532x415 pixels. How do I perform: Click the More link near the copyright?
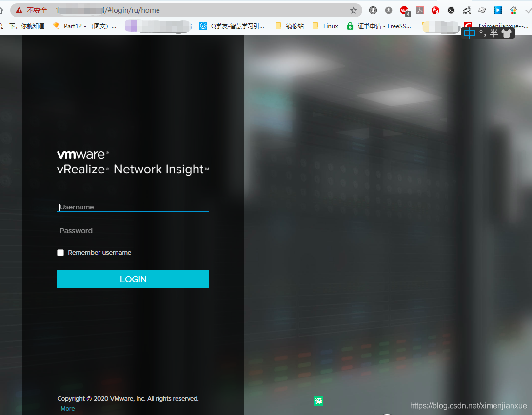[x=67, y=408]
